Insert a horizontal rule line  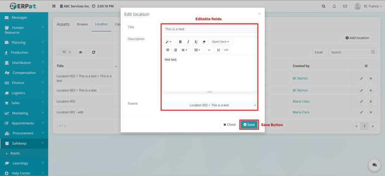point(209,50)
